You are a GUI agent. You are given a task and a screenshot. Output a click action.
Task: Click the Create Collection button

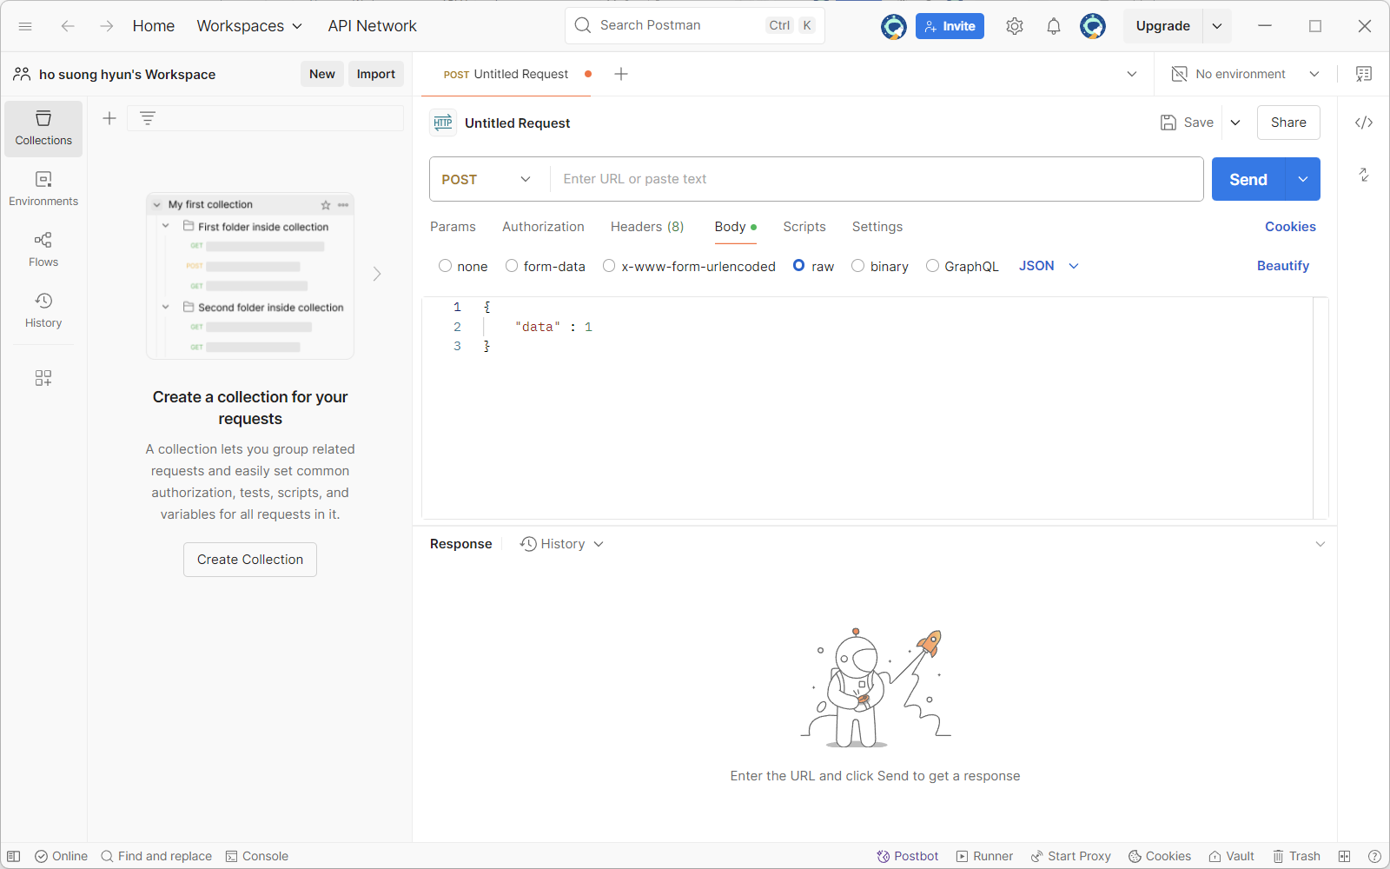(x=250, y=560)
